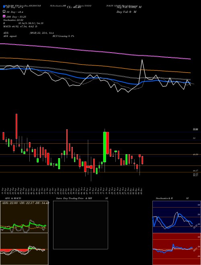201x265 pixels.
Task: Click the 49.09 price level label
Action: coord(196,155)
